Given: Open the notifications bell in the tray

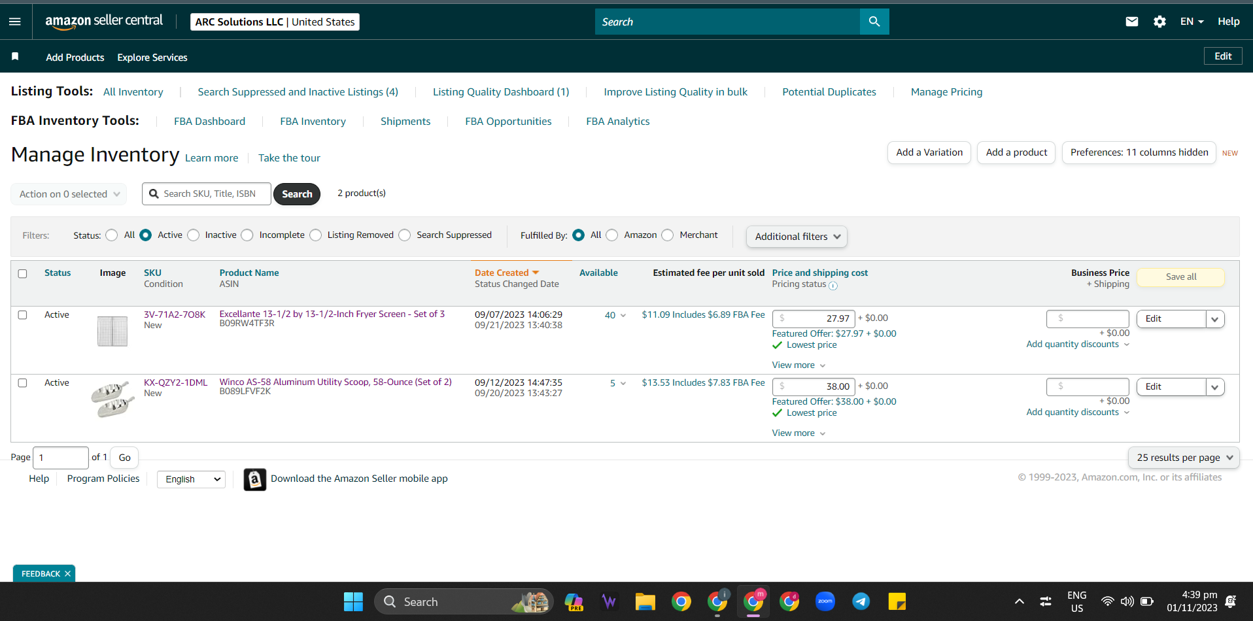Looking at the screenshot, I should (x=1230, y=601).
